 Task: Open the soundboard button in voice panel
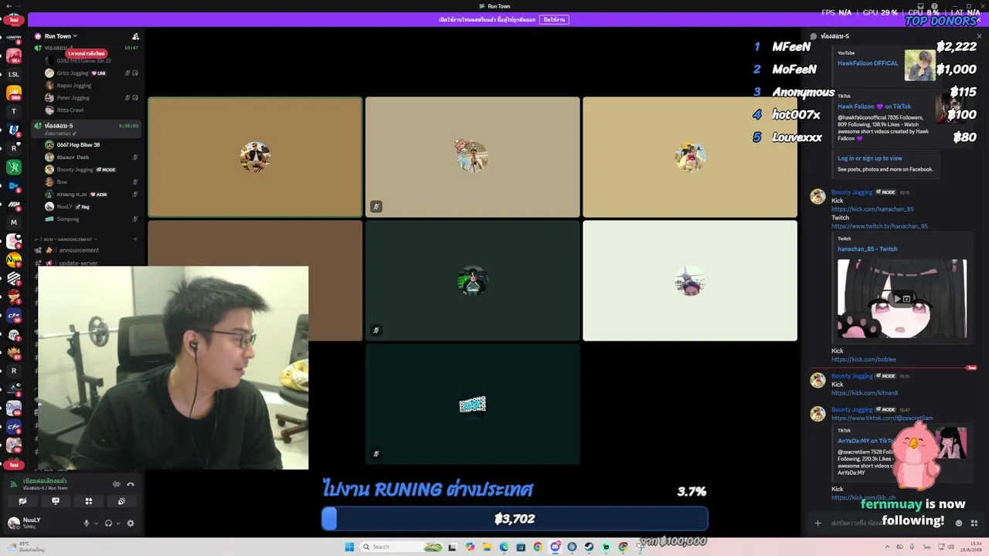click(x=121, y=501)
